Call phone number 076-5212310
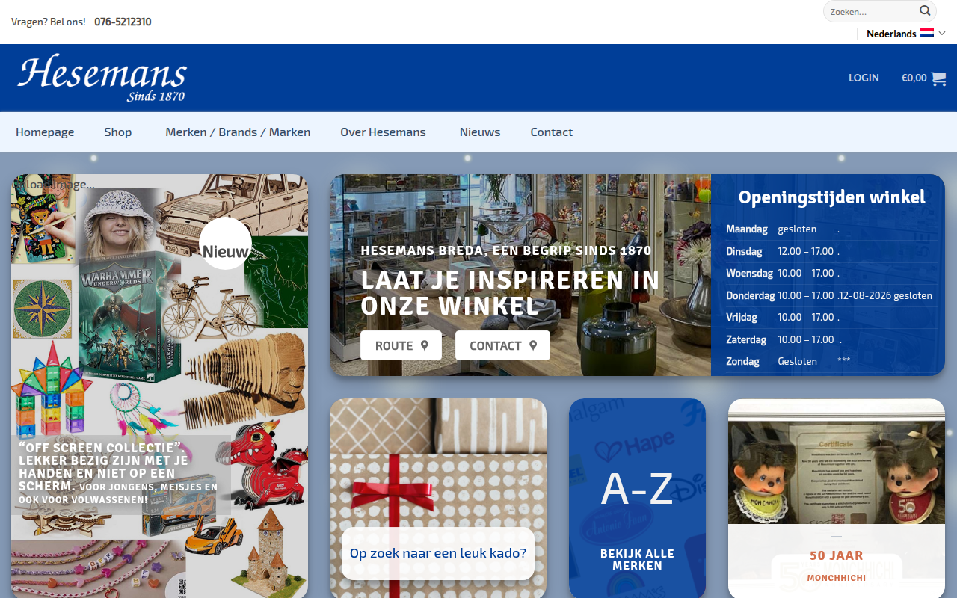The height and width of the screenshot is (598, 957). click(x=123, y=22)
